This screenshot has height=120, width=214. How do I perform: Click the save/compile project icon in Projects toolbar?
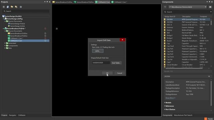pyautogui.click(x=8, y=7)
